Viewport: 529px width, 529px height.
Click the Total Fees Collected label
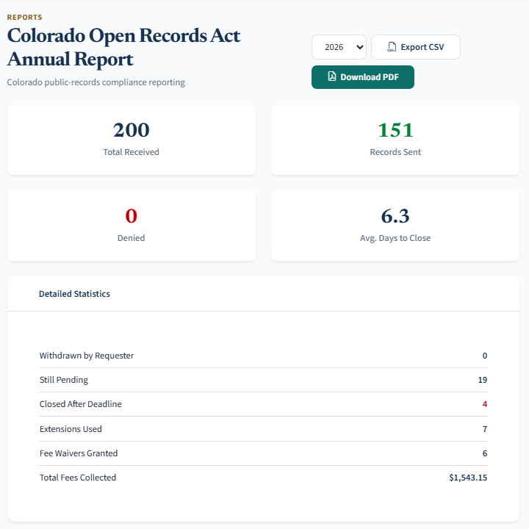click(78, 478)
